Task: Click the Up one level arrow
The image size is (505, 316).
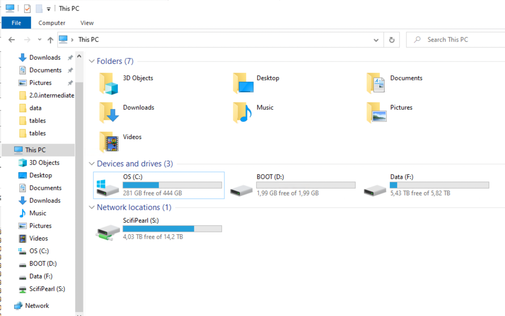Action: pyautogui.click(x=50, y=40)
